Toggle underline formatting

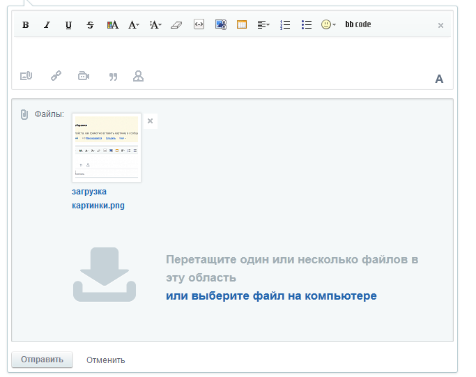68,25
